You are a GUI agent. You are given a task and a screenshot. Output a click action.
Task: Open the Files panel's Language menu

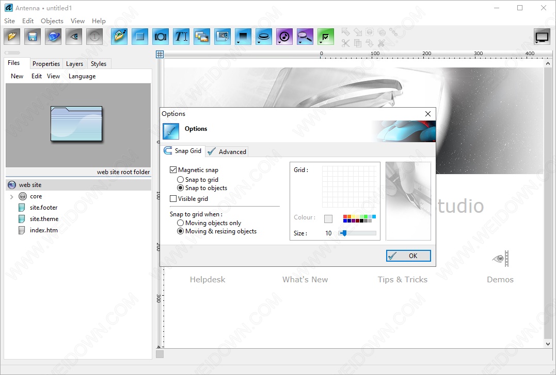pos(82,76)
